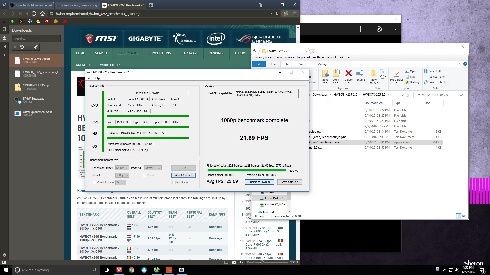The image size is (490, 275).
Task: Open the closed tabs trash icon
Action: click(260, 5)
